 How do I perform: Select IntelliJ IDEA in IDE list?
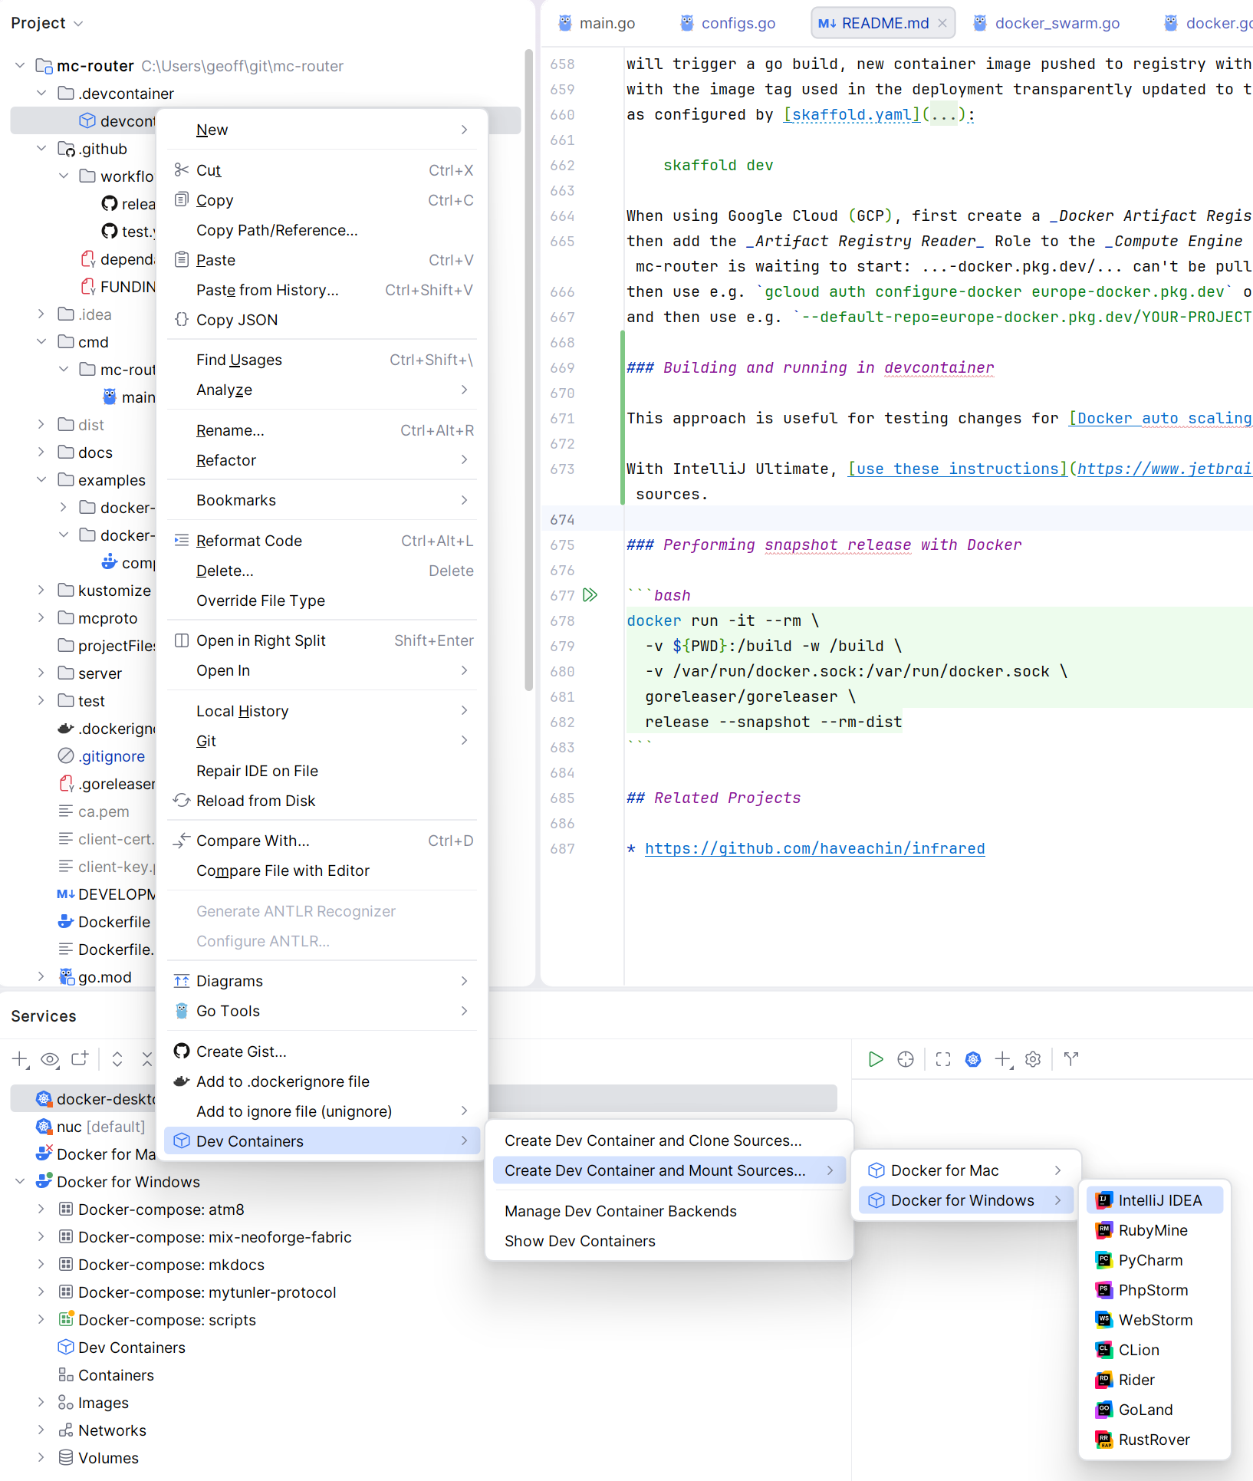(1154, 1200)
